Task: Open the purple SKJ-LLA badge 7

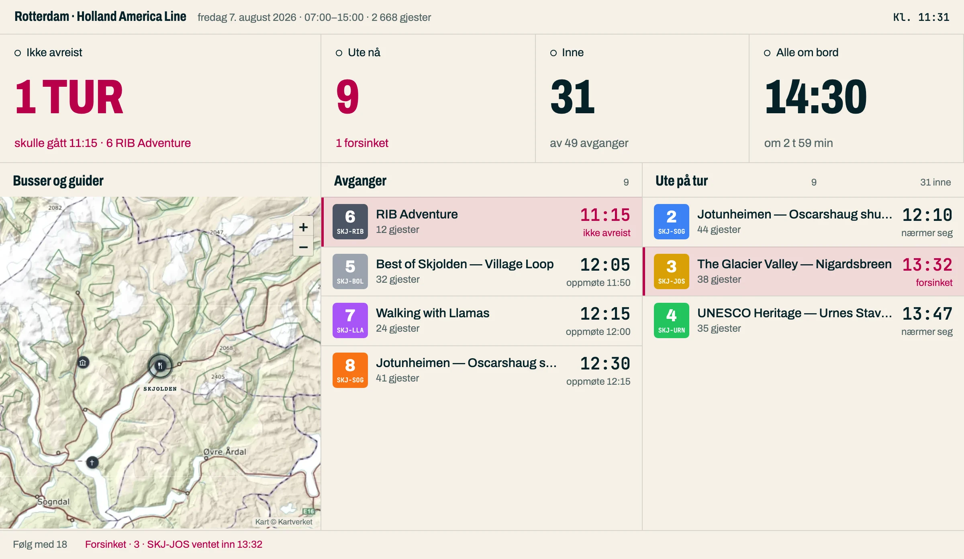Action: point(350,320)
